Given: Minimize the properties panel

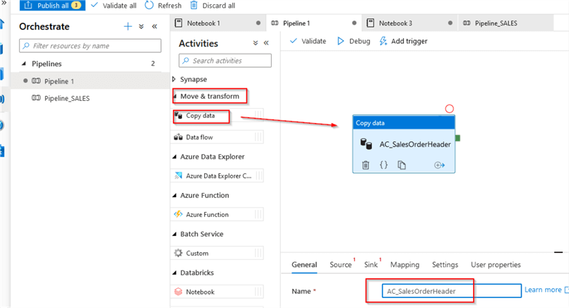Looking at the screenshot, I should click(x=558, y=252).
